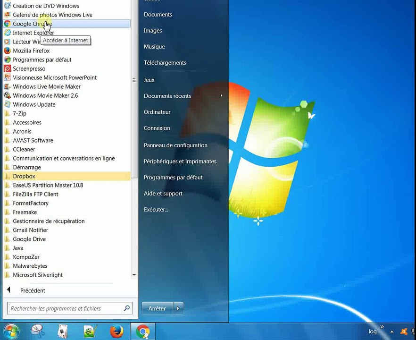Expand the Dropbox folder

pyautogui.click(x=67, y=177)
